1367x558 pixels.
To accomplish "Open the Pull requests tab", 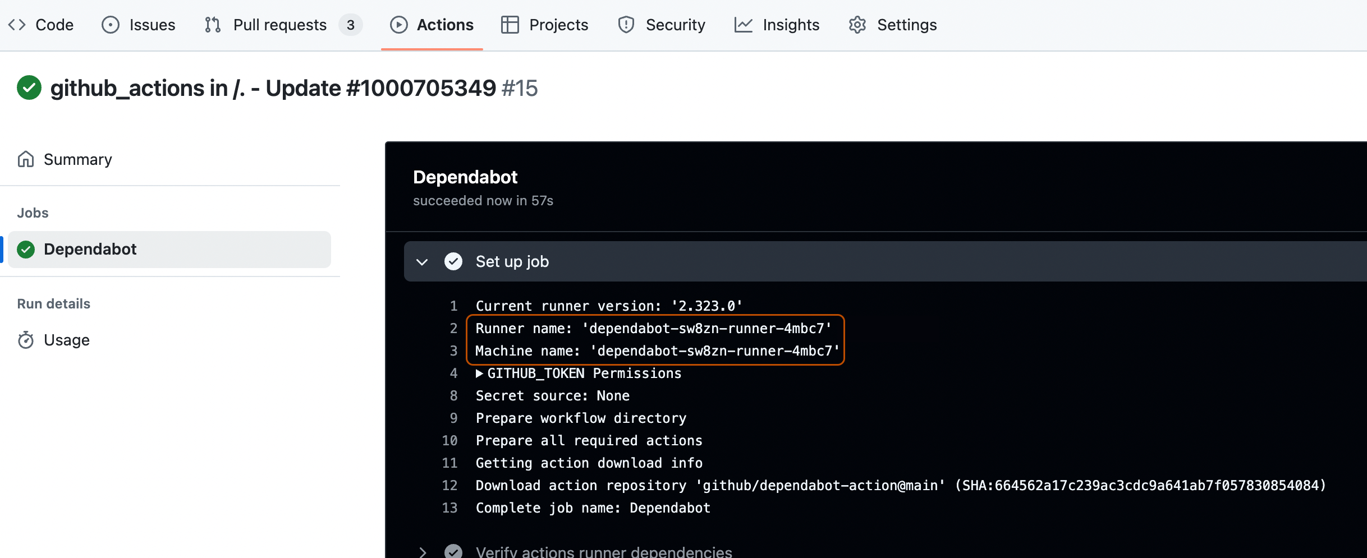I will [x=280, y=25].
